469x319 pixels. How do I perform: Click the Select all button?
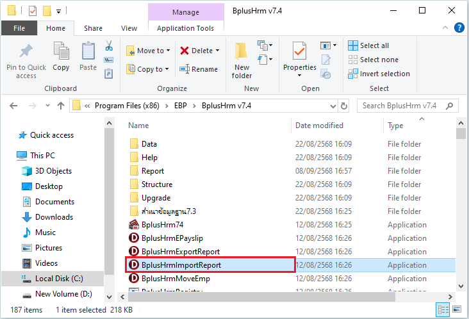368,45
